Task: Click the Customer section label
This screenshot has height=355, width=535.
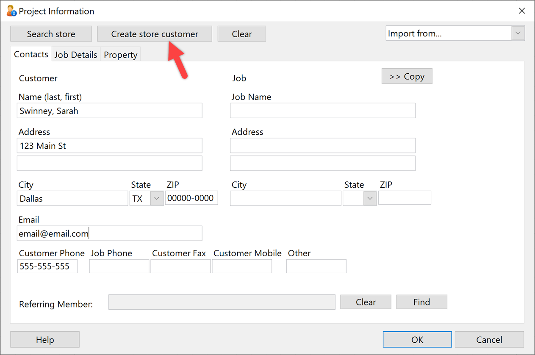Action: point(38,78)
